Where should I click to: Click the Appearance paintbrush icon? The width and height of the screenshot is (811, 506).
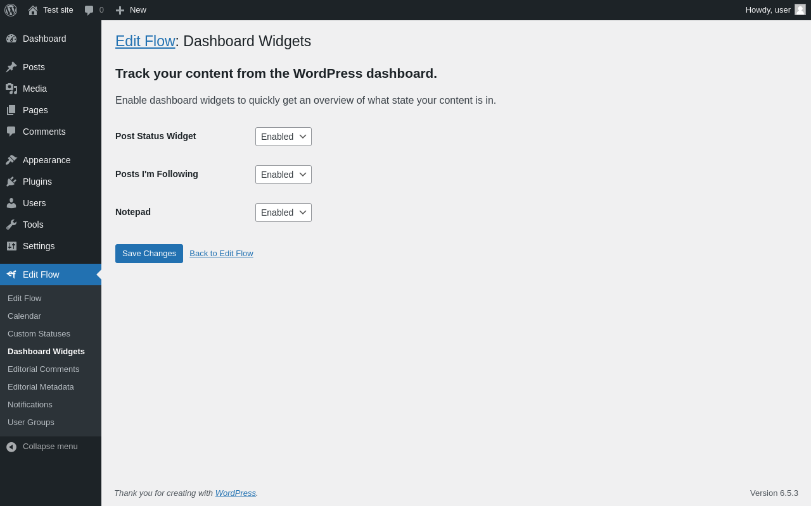point(11,160)
